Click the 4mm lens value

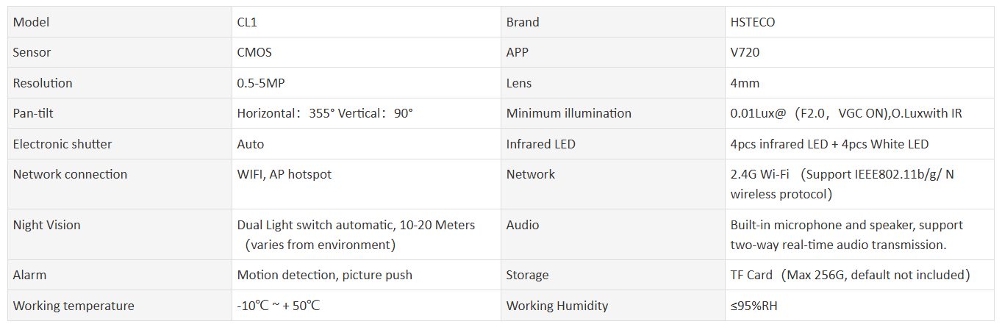tap(745, 83)
